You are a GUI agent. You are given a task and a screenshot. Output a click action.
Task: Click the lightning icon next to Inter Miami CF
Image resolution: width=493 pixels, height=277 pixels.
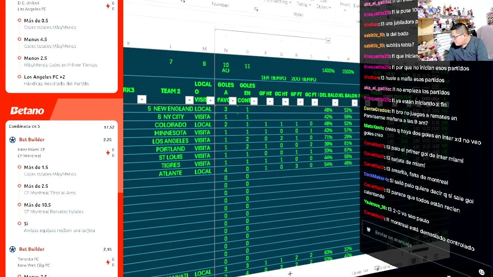[x=108, y=153]
